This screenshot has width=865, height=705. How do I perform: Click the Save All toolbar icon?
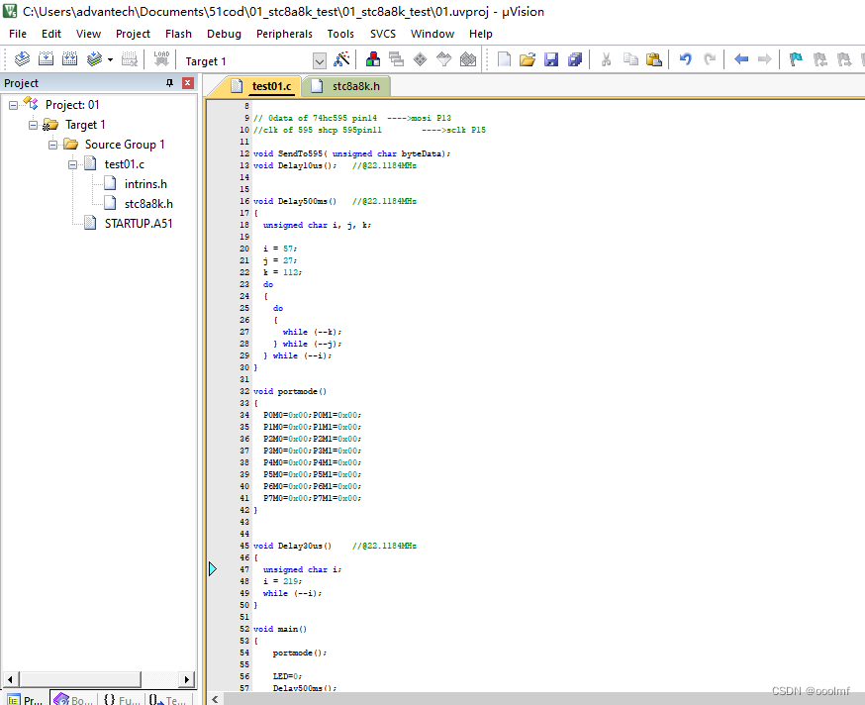pos(574,58)
